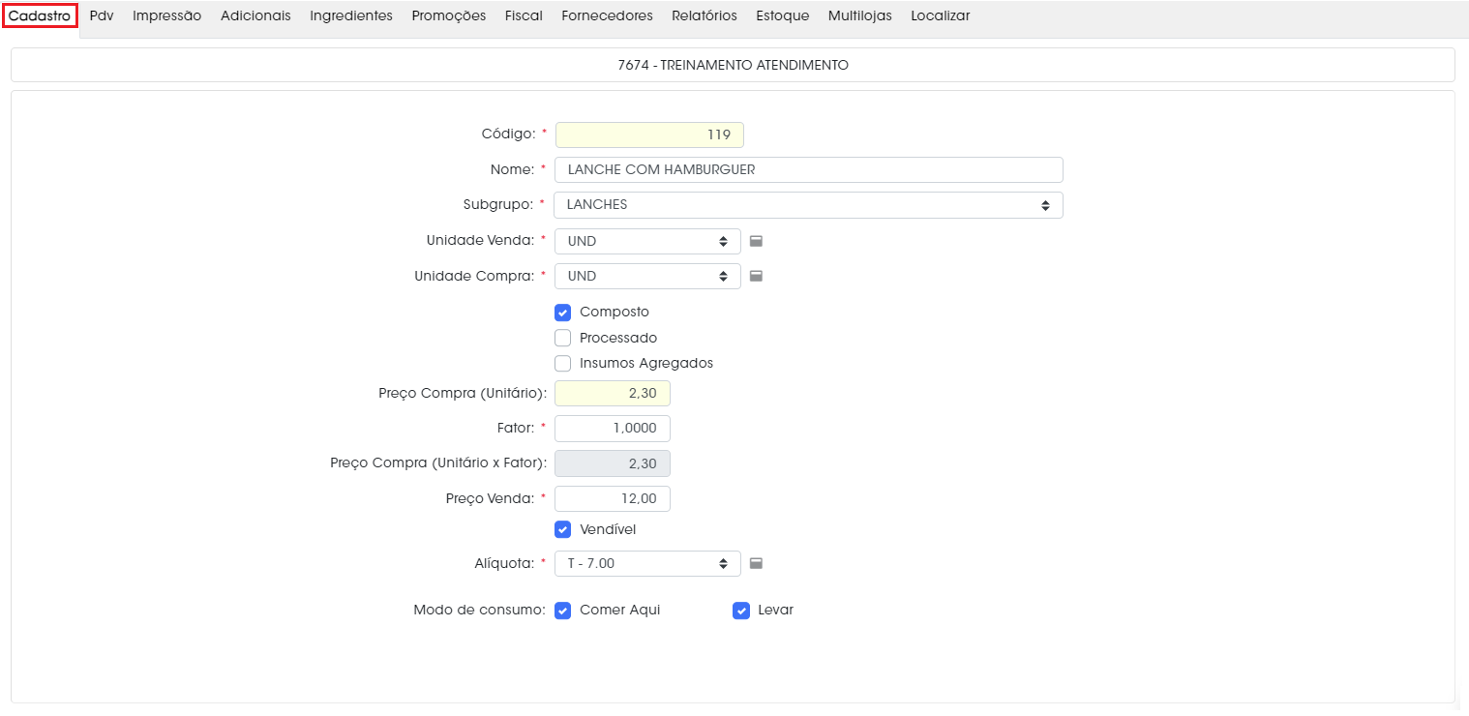The width and height of the screenshot is (1469, 716).
Task: Select the Localizar tab
Action: [941, 15]
